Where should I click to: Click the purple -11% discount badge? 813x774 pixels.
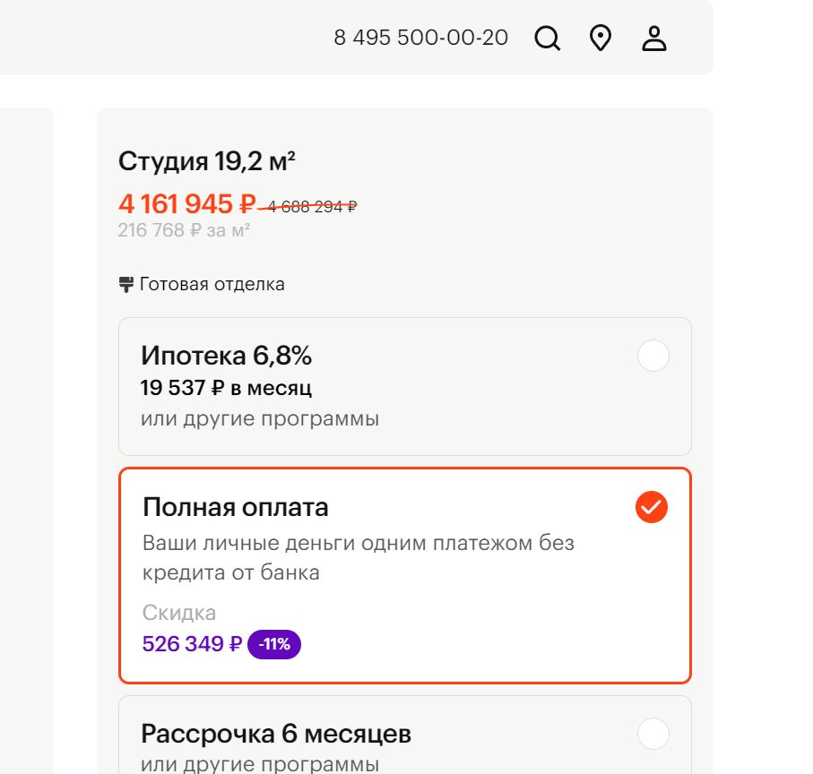point(274,644)
